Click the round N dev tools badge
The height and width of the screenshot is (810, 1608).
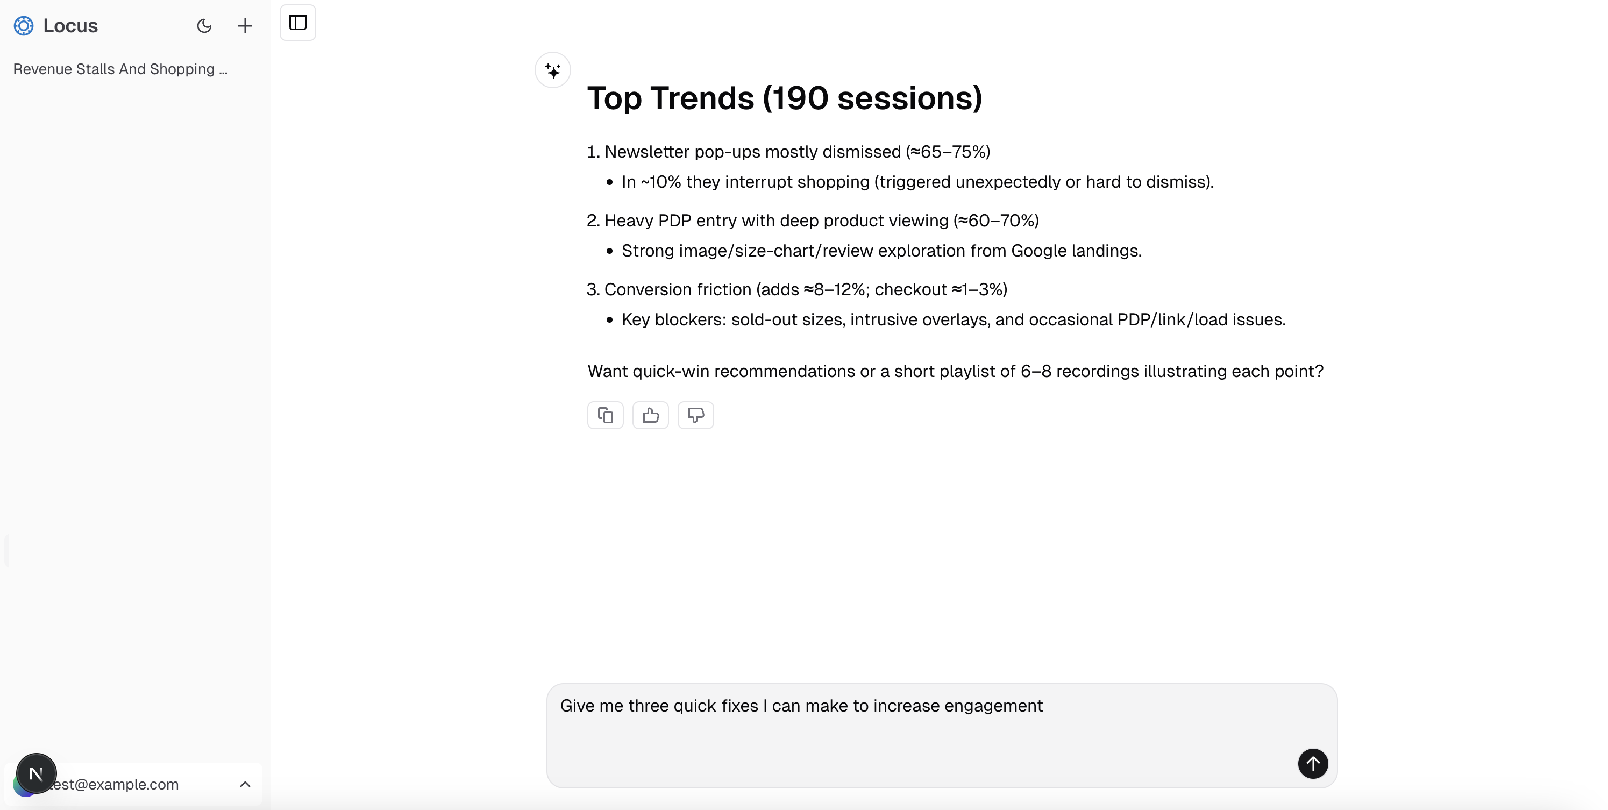tap(36, 773)
